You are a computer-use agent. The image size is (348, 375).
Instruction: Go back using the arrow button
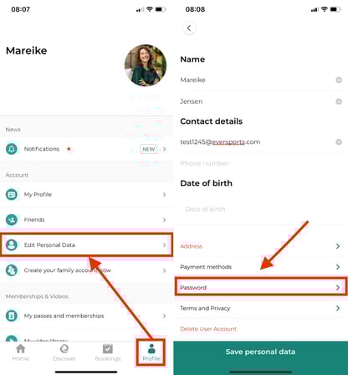189,28
